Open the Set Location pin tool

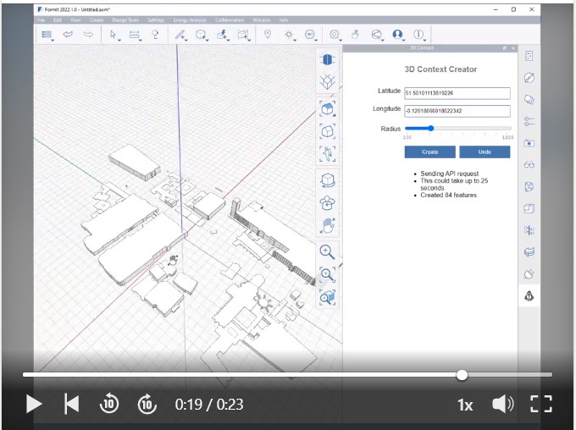[x=268, y=35]
